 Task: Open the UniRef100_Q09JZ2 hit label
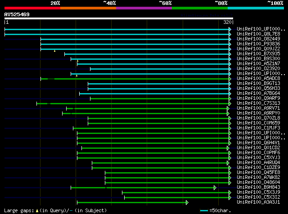tap(258, 49)
